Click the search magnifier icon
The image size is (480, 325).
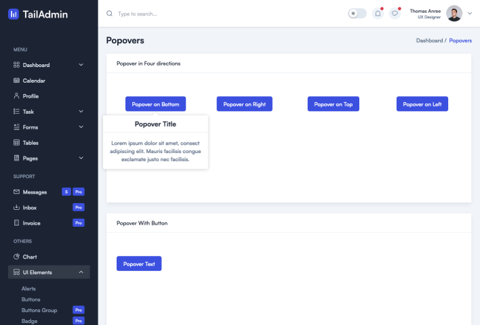[x=109, y=14]
